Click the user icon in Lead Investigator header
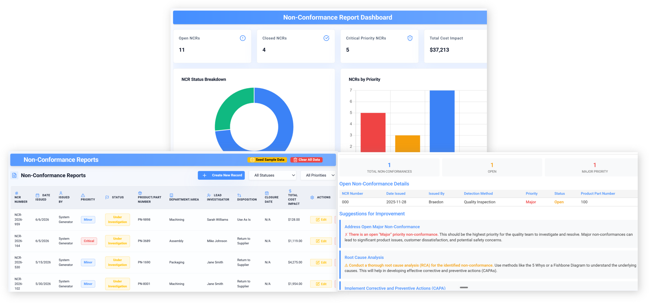 [x=209, y=195]
